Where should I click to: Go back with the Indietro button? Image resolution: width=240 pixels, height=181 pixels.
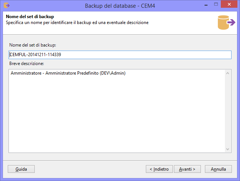point(159,169)
